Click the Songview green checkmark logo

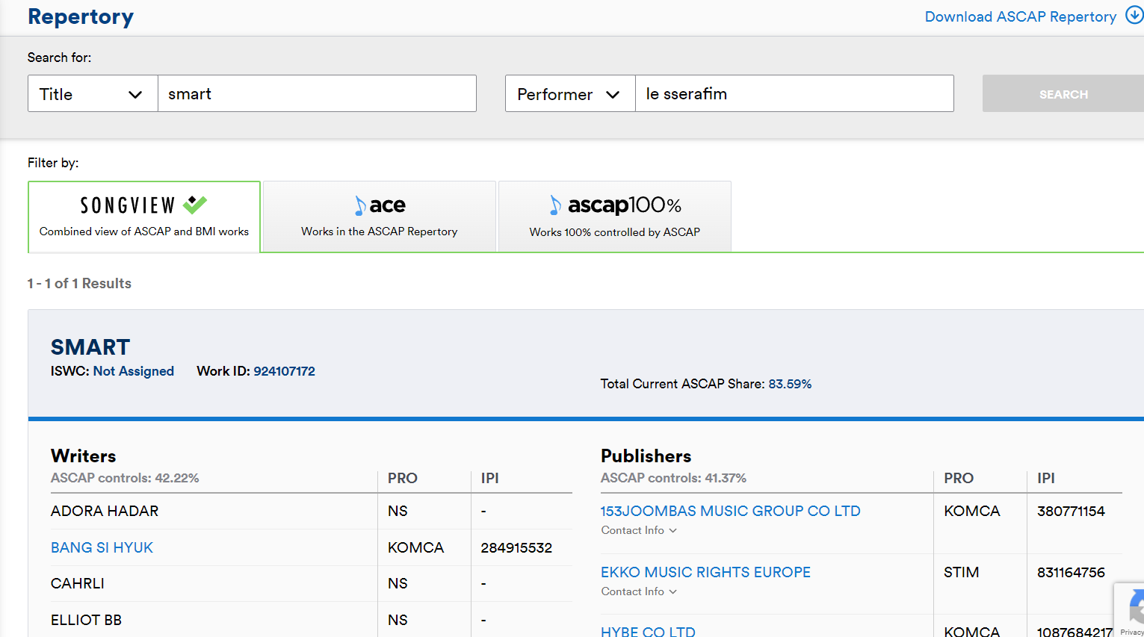(x=195, y=205)
